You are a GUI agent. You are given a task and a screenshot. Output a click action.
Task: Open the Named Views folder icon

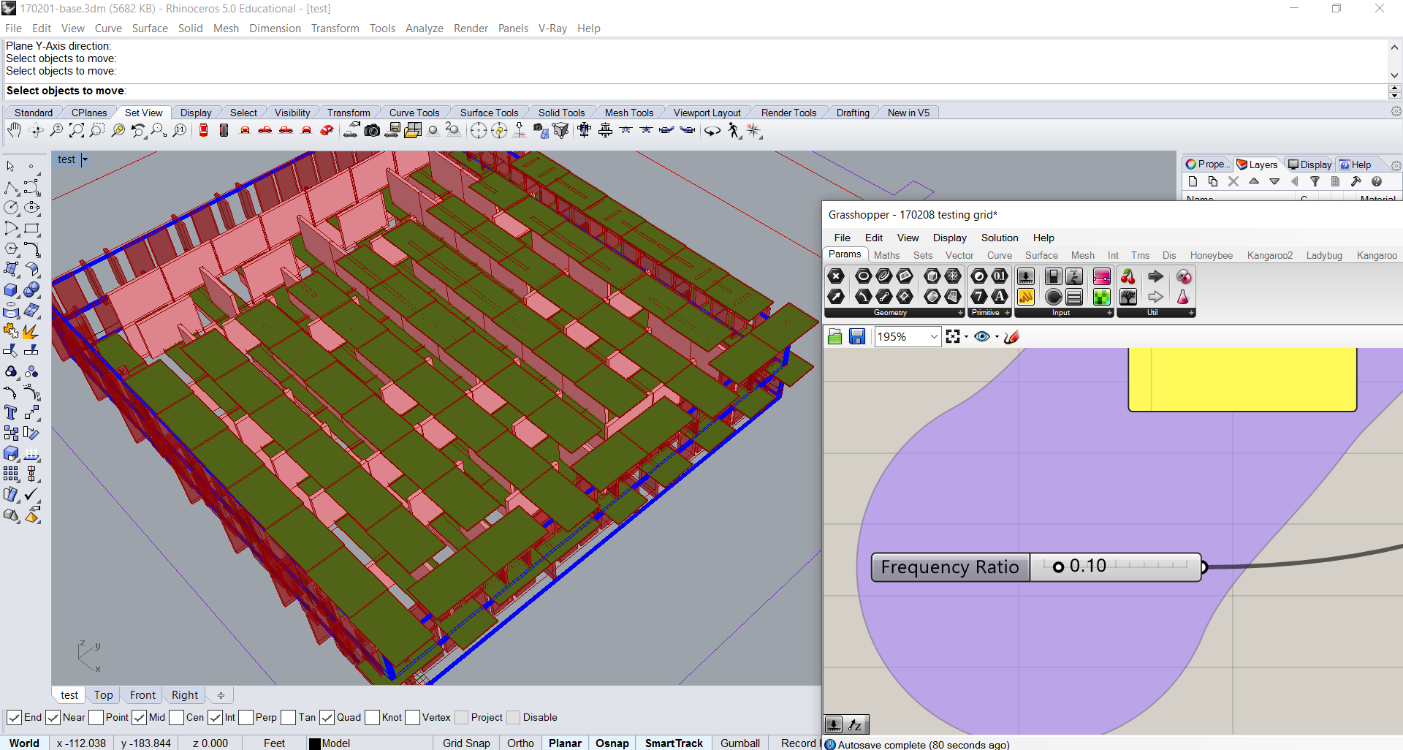(413, 131)
